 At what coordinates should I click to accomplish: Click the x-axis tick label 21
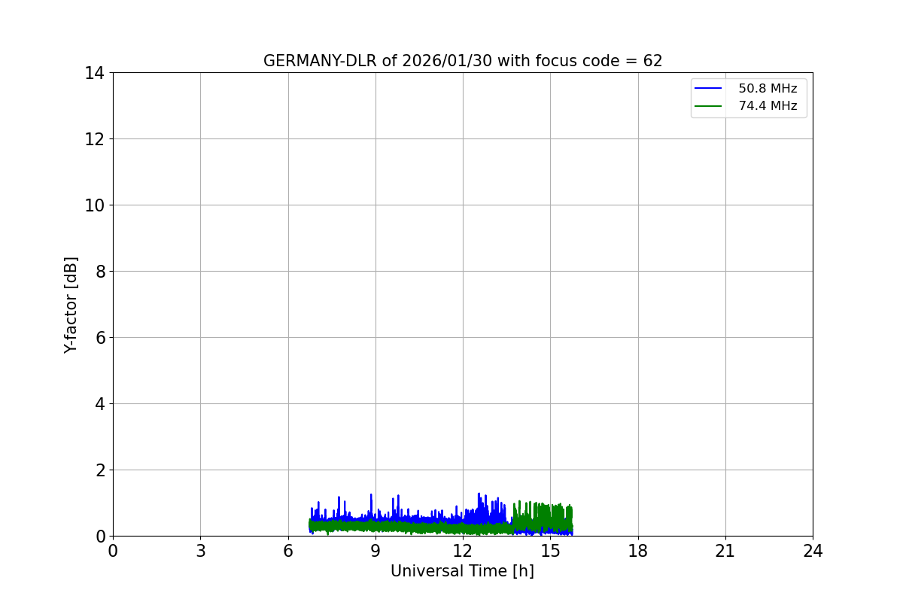tap(725, 551)
